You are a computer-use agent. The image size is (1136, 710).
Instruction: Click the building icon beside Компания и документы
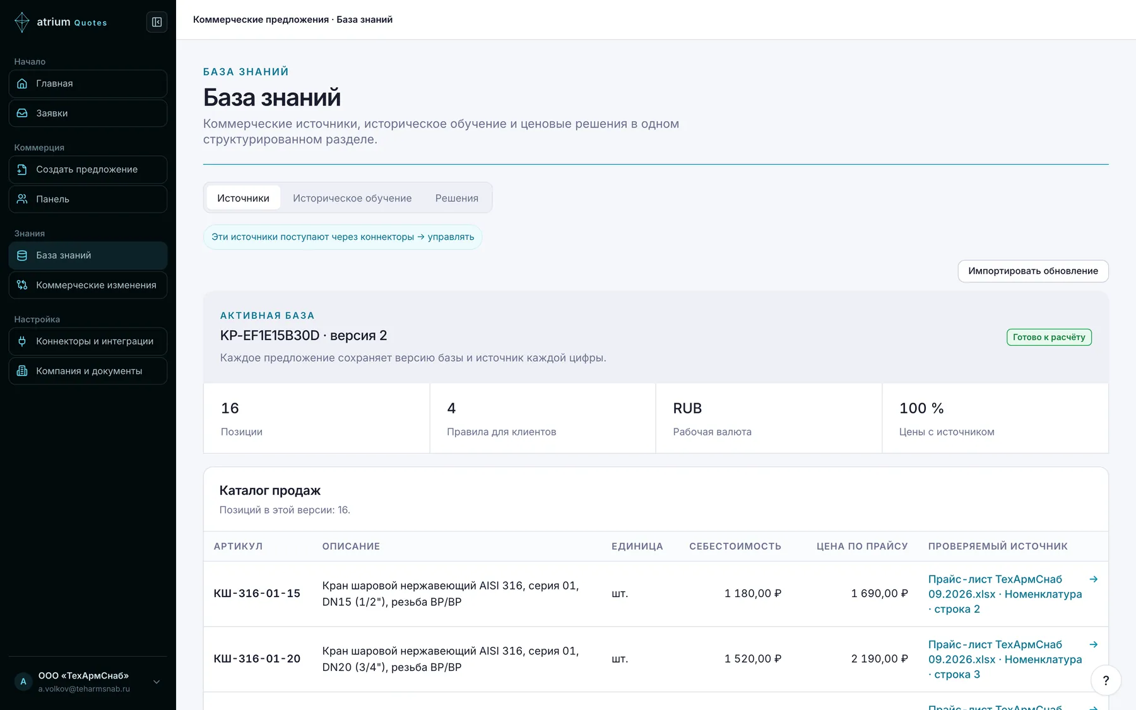pyautogui.click(x=22, y=370)
